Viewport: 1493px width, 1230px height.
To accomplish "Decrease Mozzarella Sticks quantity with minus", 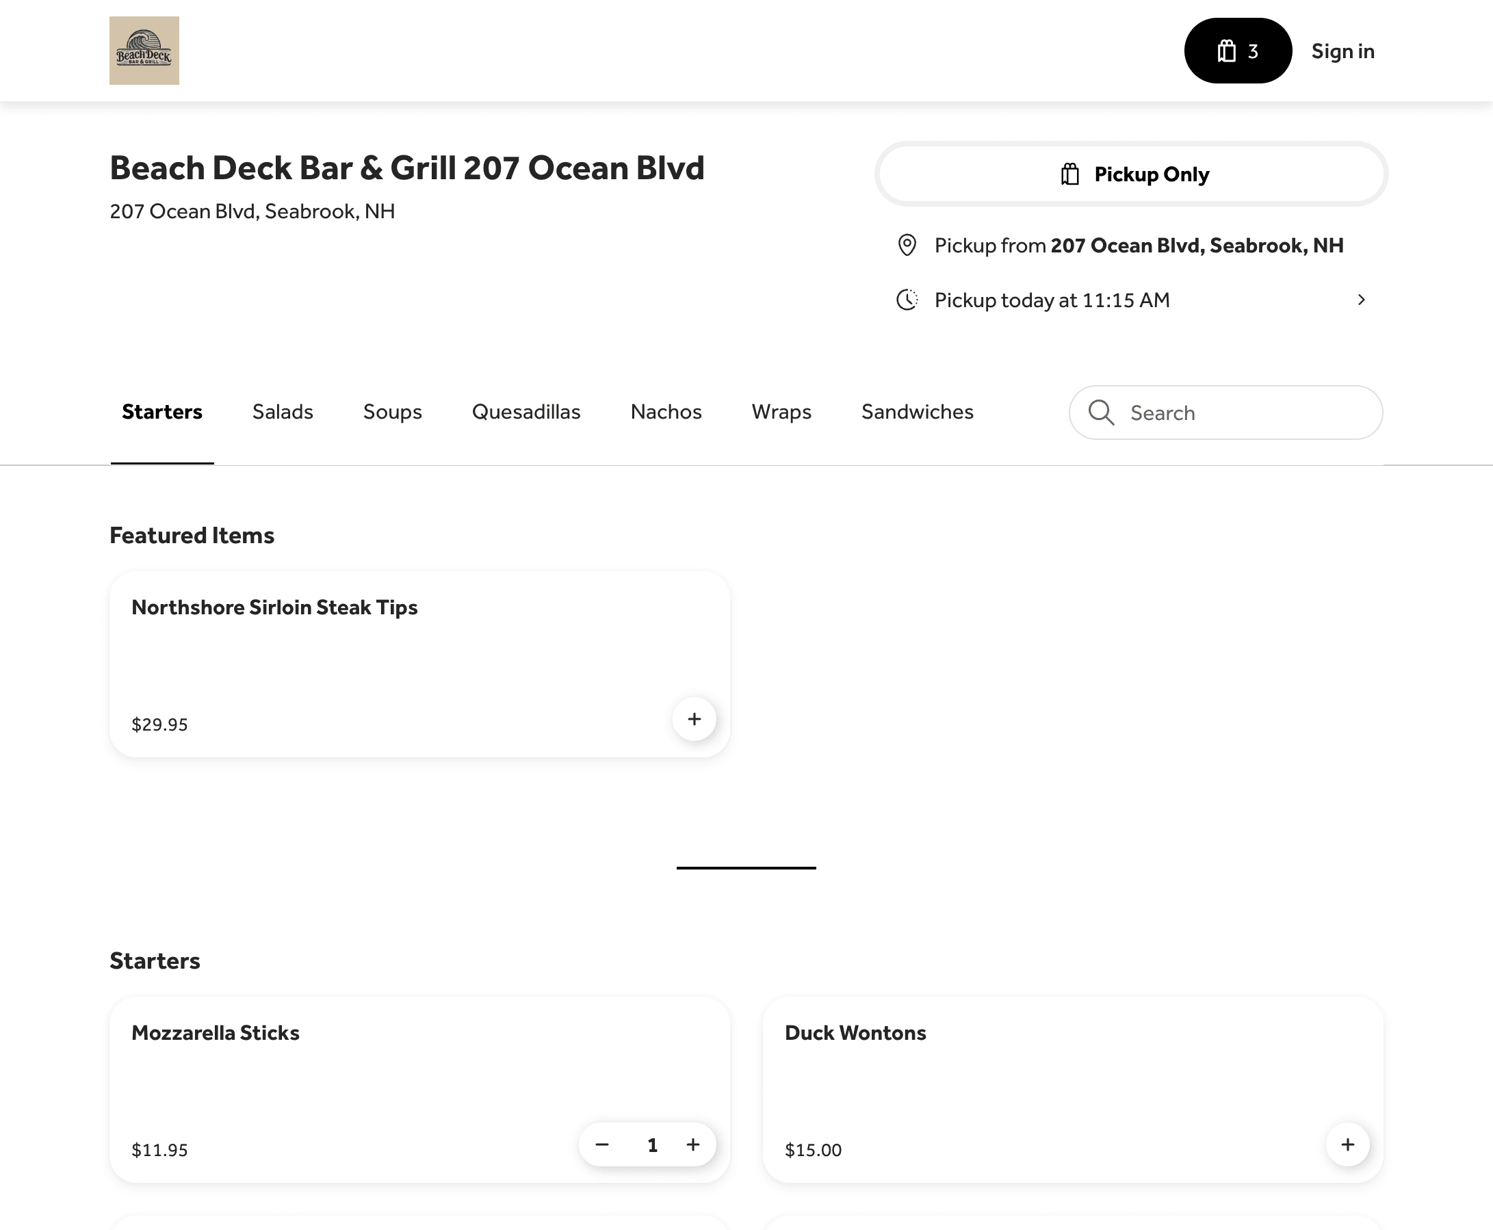I will pos(601,1144).
